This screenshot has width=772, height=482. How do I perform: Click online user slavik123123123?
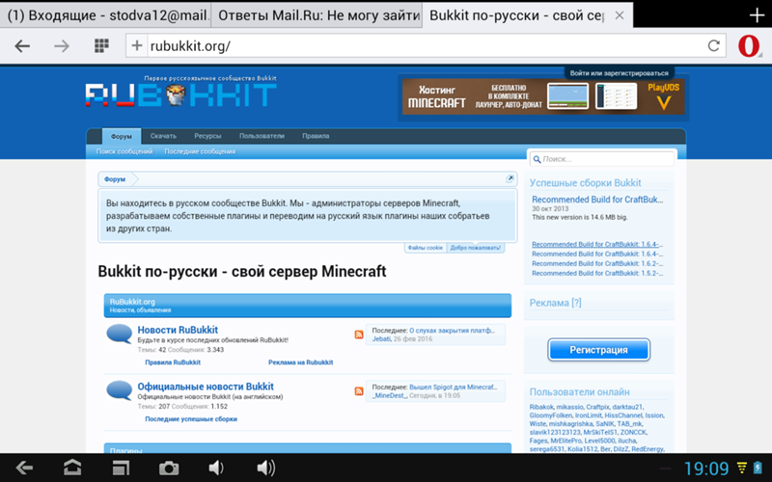point(555,432)
